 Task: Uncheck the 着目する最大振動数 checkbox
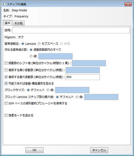point(6,77)
